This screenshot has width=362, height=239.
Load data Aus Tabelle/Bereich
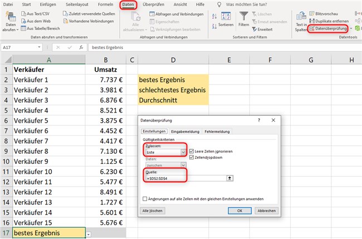pos(41,28)
